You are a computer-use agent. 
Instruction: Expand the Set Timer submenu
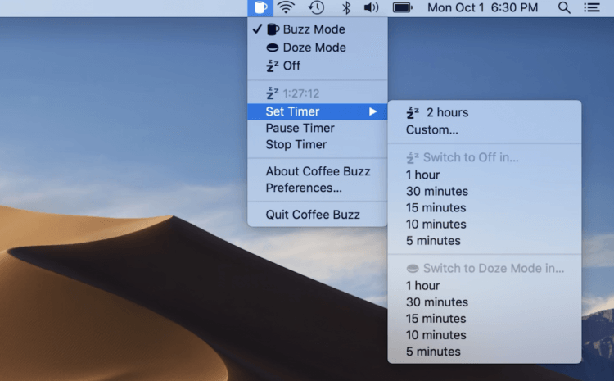click(x=318, y=111)
